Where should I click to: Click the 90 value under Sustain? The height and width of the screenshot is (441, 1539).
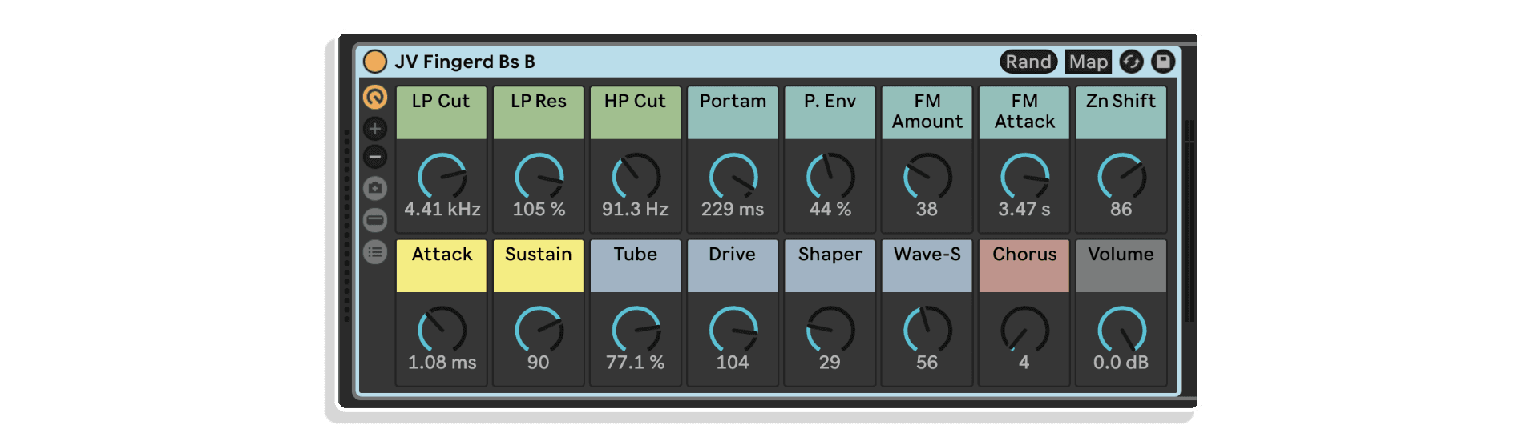tap(539, 363)
